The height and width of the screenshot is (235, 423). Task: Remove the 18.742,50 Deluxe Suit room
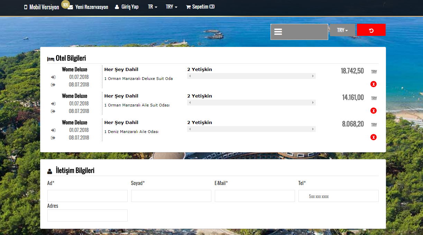pos(373,84)
